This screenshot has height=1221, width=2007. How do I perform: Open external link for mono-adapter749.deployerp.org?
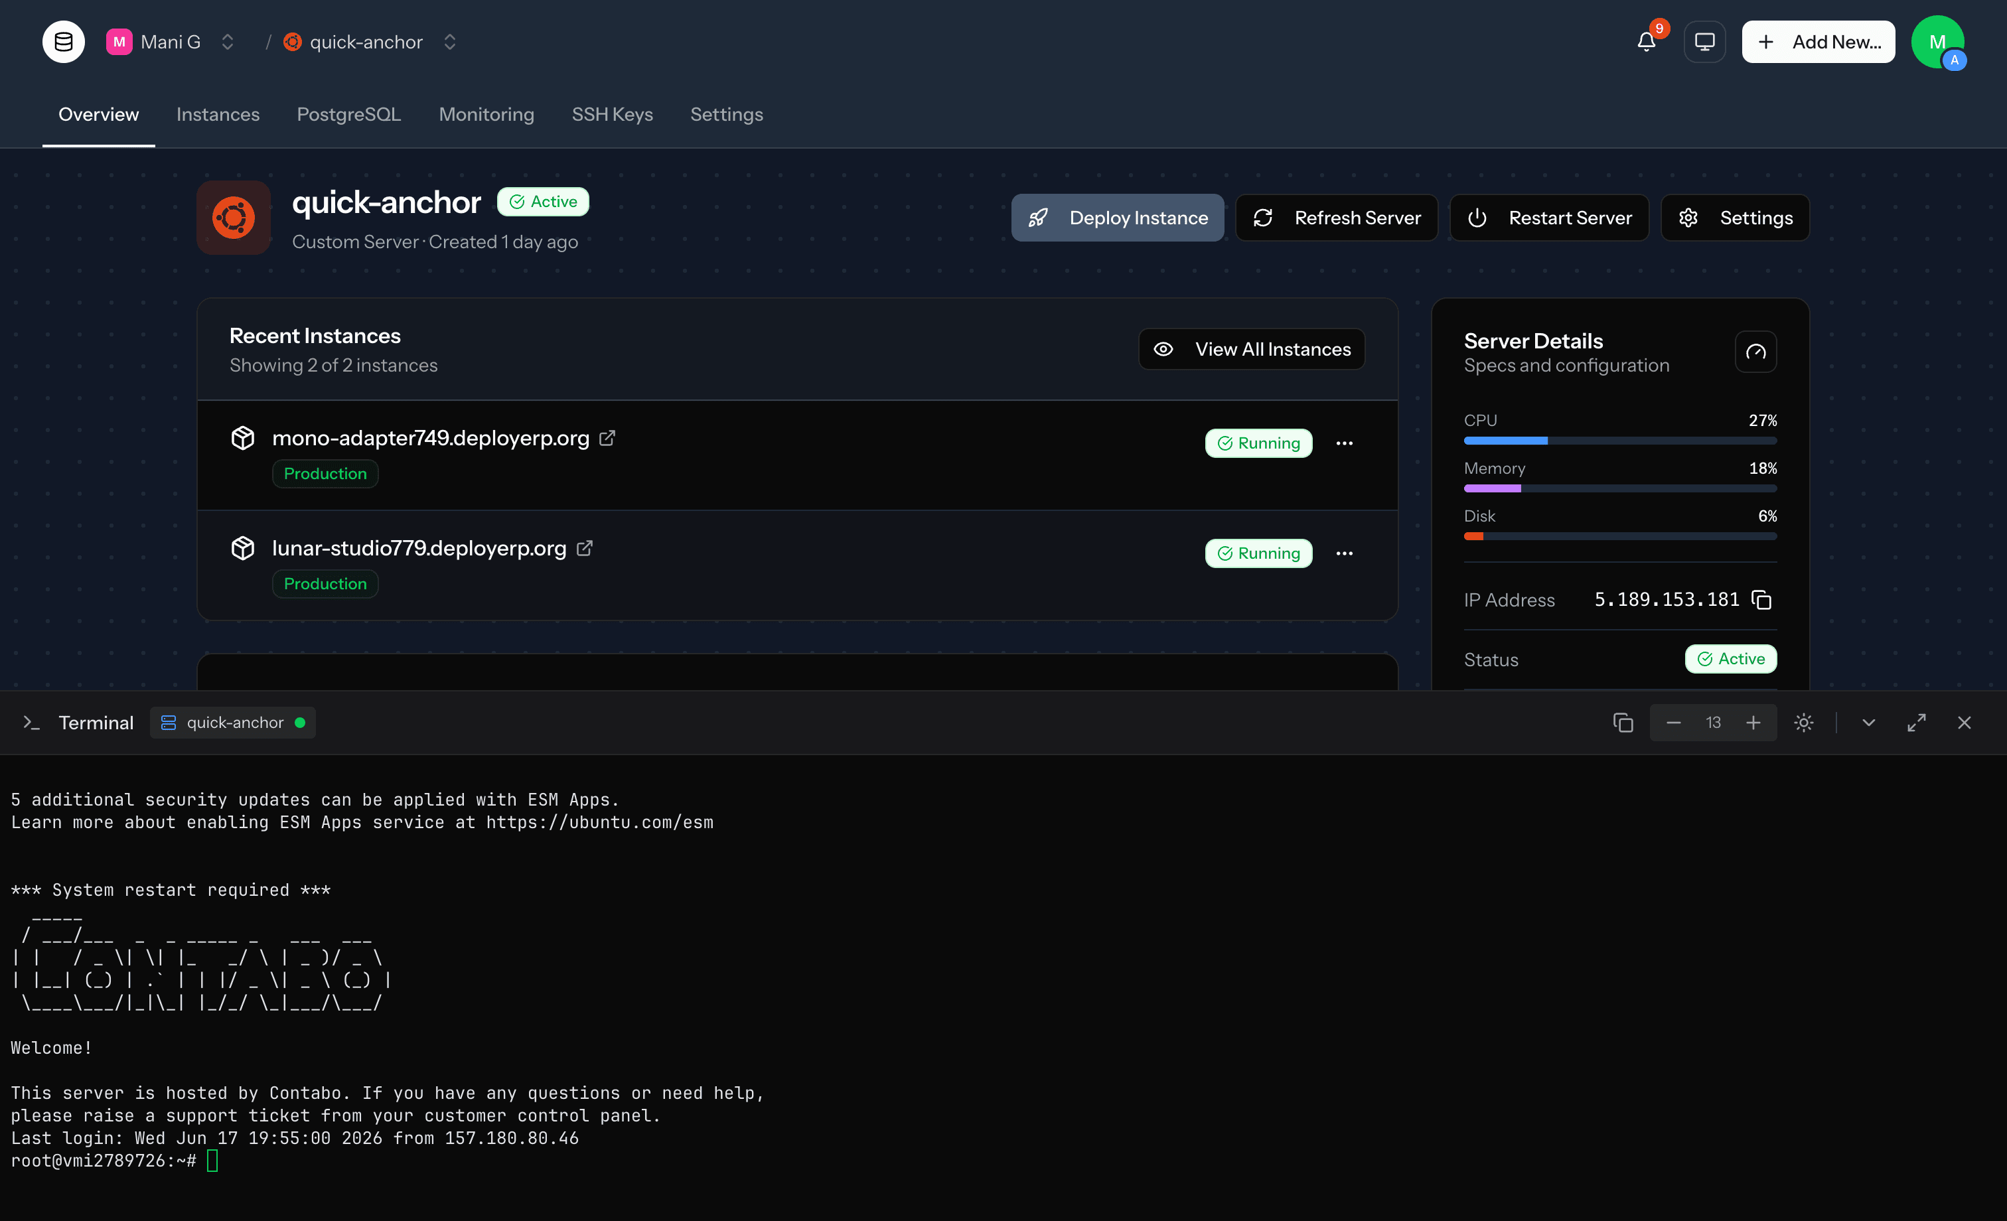(x=607, y=438)
